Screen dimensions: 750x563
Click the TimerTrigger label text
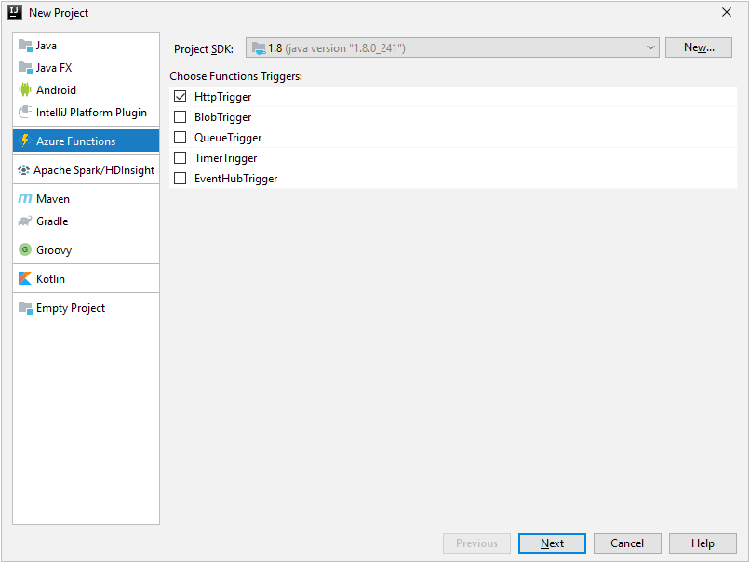click(226, 158)
